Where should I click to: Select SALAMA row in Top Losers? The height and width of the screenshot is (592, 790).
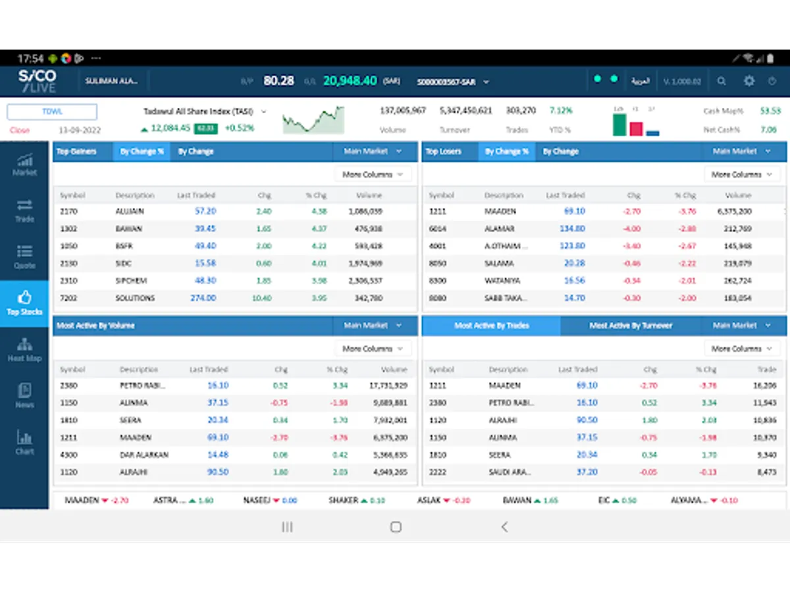(604, 263)
